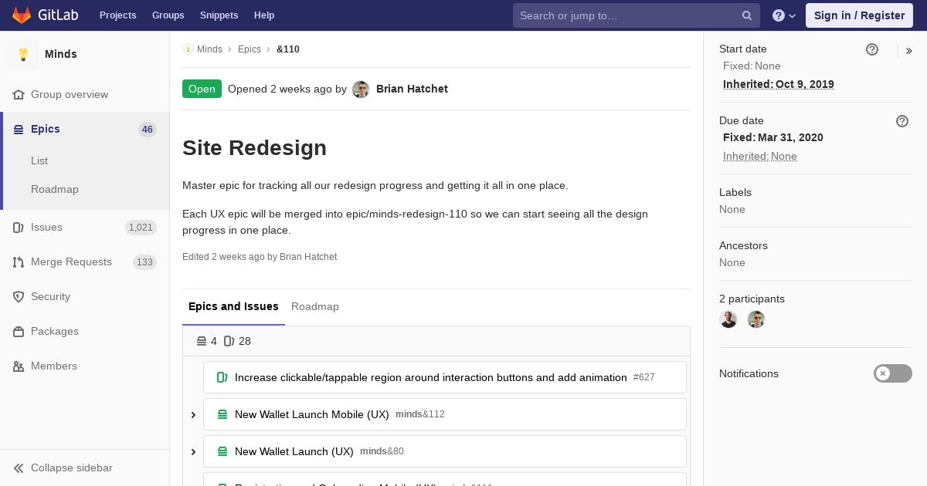Open issue about clickable/tappable region

[431, 377]
